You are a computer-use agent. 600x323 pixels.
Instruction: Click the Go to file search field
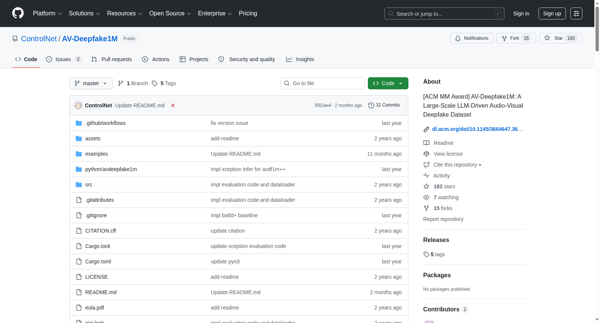click(322, 83)
